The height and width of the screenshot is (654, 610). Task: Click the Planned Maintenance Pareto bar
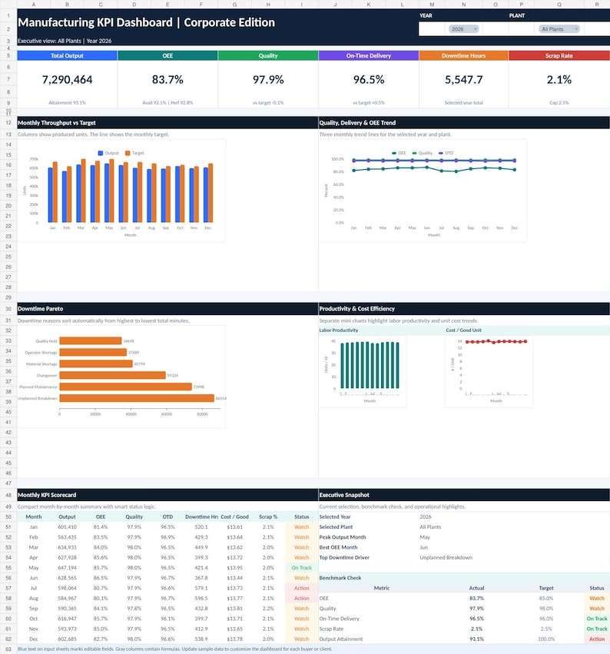tap(125, 387)
